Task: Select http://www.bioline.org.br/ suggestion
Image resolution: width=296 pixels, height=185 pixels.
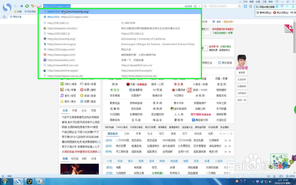Action: (120, 71)
